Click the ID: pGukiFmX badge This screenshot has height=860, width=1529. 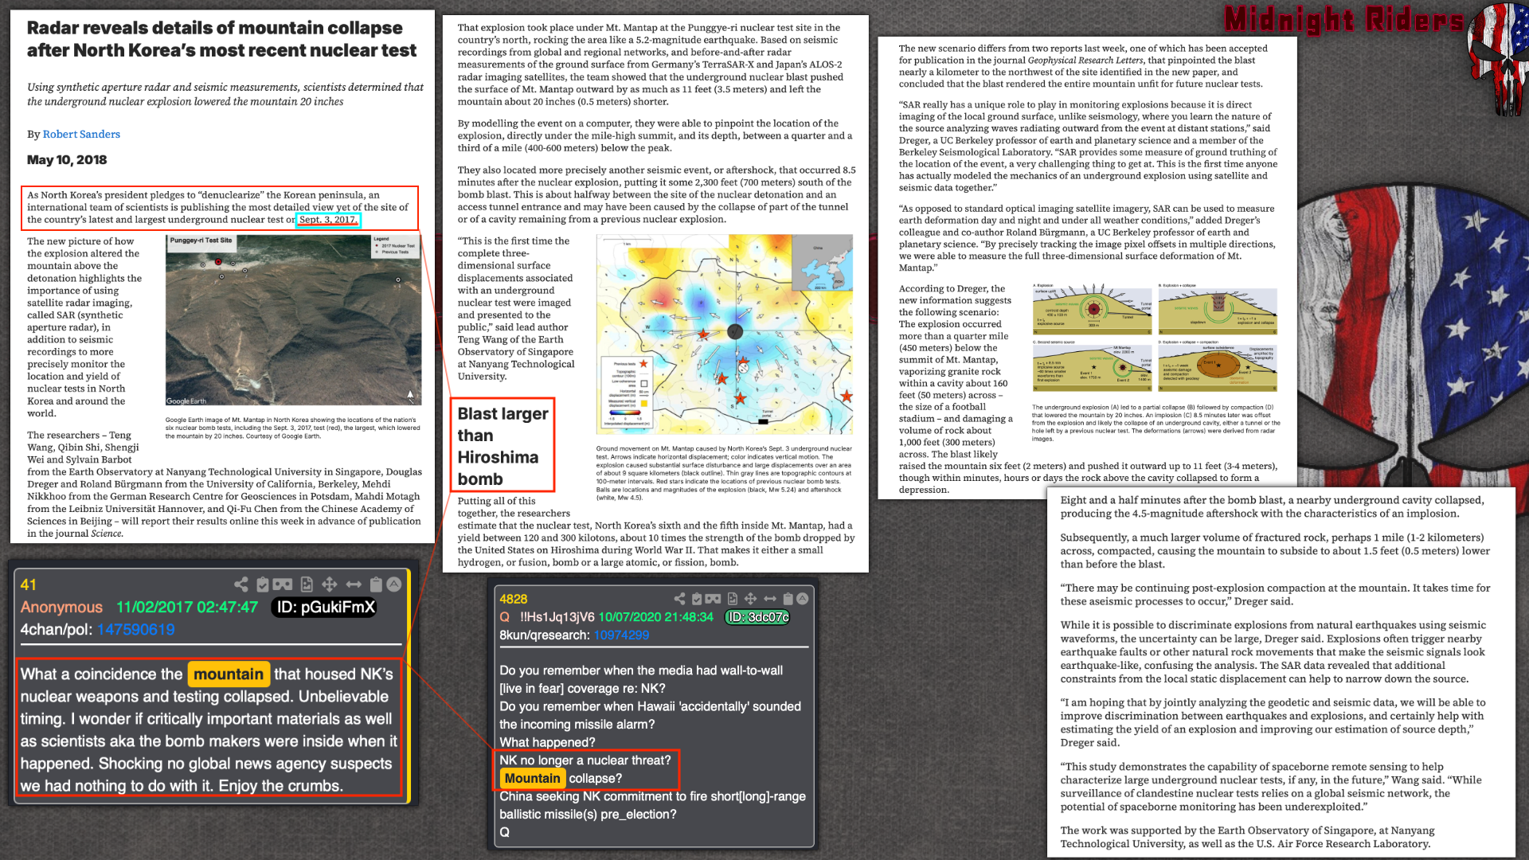pyautogui.click(x=325, y=608)
